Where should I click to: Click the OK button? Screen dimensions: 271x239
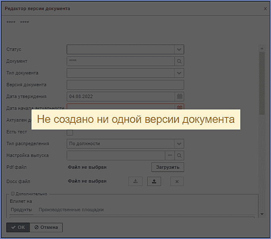coord(18,227)
